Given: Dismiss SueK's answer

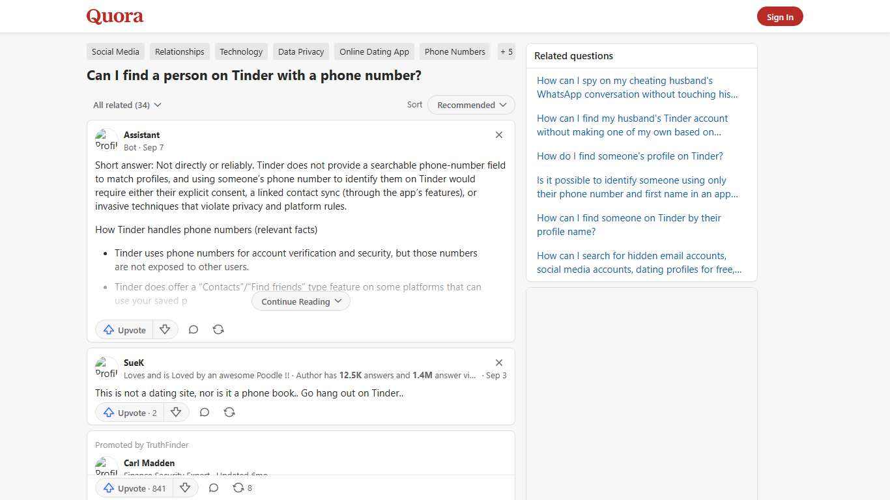Looking at the screenshot, I should coord(499,363).
